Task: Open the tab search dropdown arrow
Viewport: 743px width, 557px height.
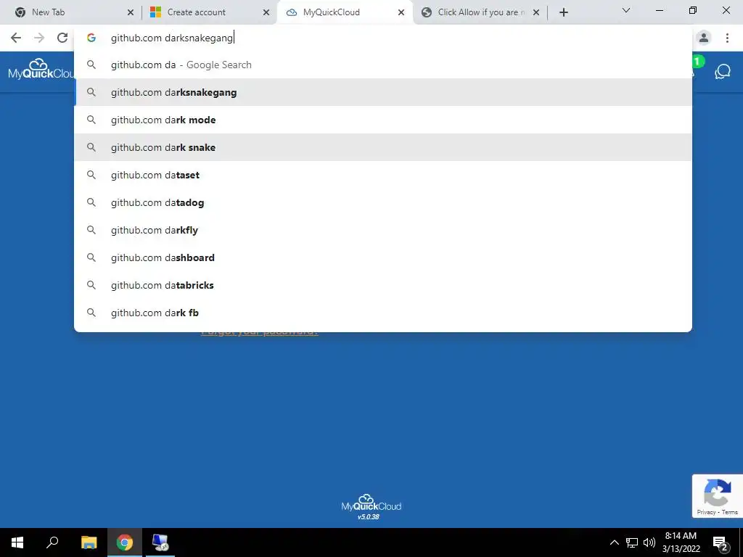Action: click(x=626, y=10)
